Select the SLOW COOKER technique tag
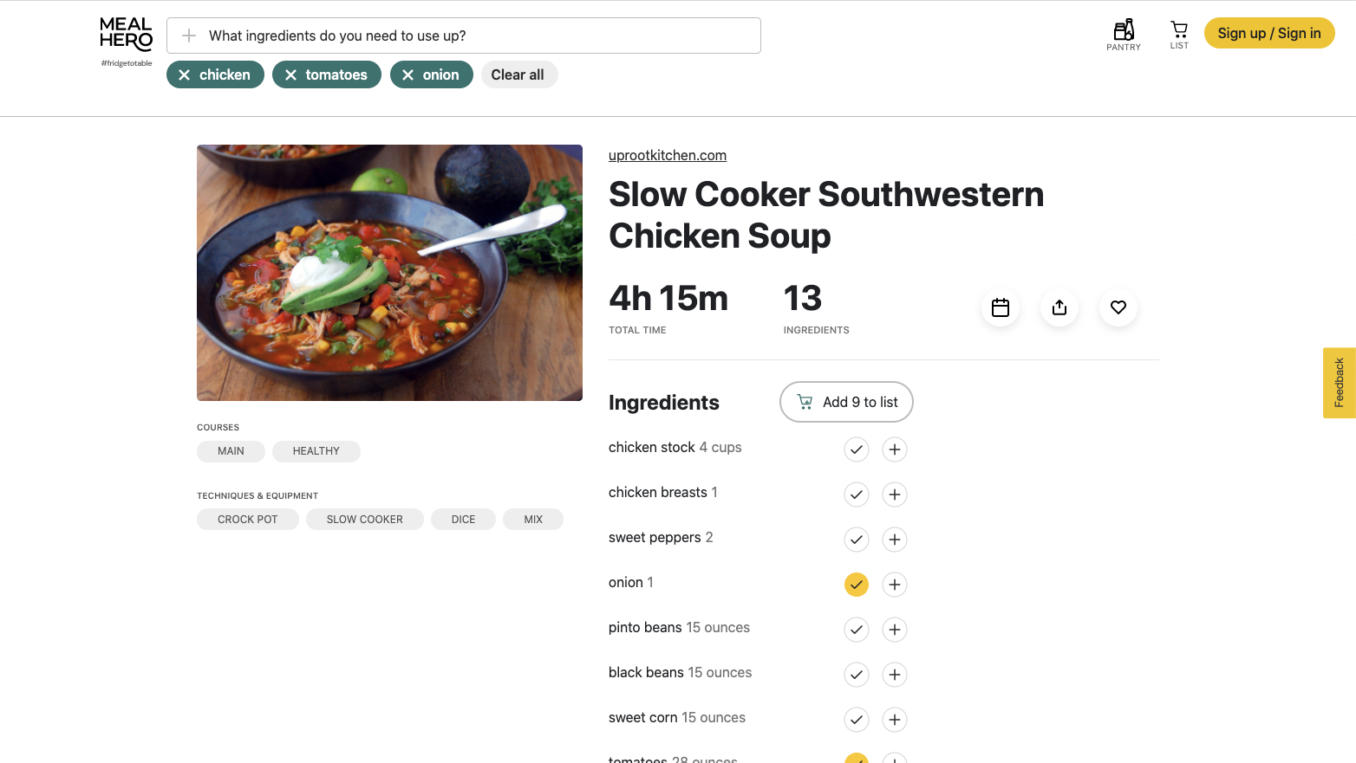 (x=365, y=520)
